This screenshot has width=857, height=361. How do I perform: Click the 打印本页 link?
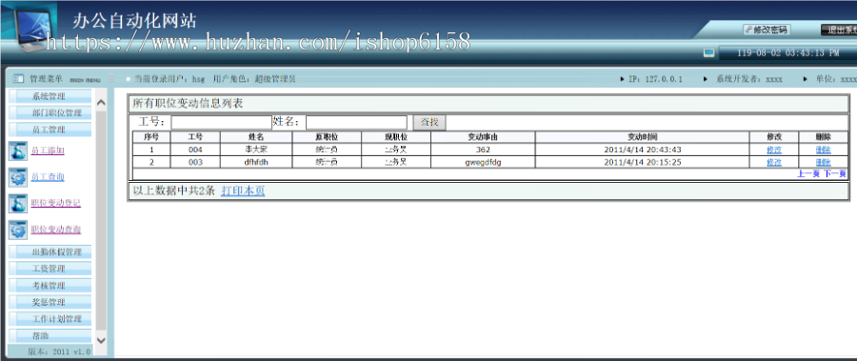click(x=243, y=191)
